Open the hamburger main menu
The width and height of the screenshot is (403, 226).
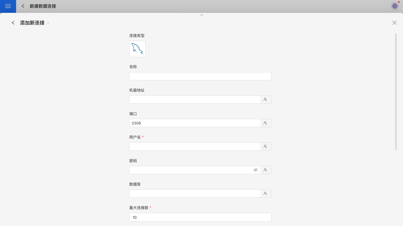[x=8, y=6]
